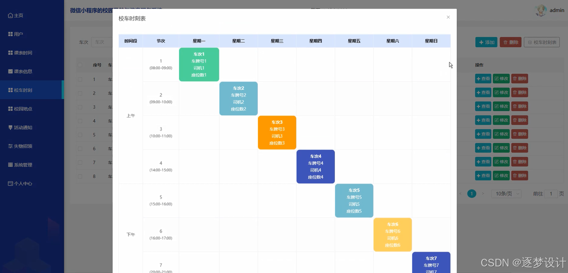Click the (16:00-17:00) time slot text
568x273 pixels.
tap(161, 238)
